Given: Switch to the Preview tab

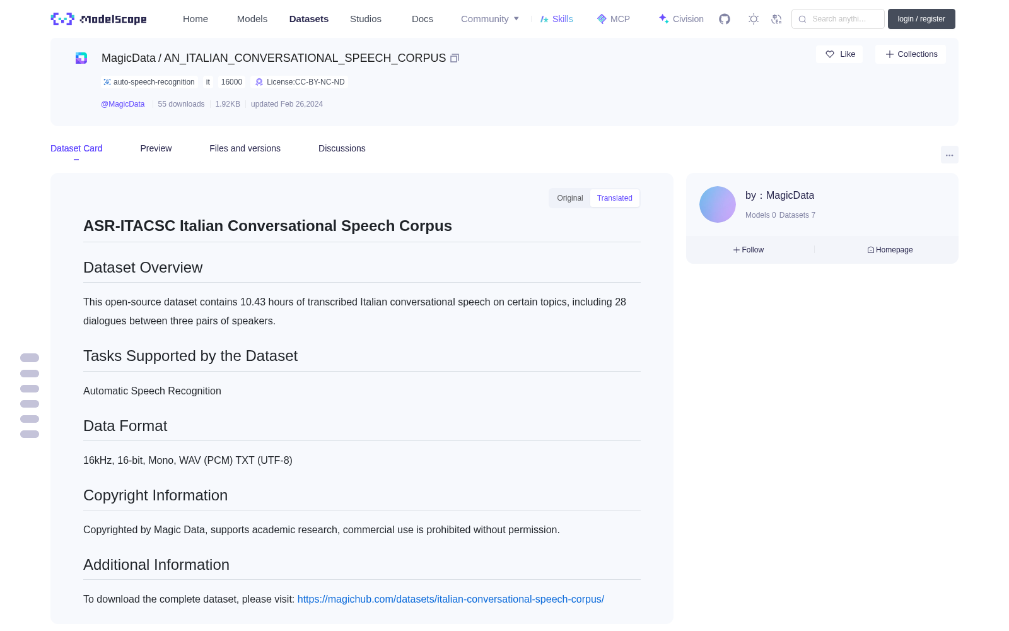Looking at the screenshot, I should [x=156, y=148].
